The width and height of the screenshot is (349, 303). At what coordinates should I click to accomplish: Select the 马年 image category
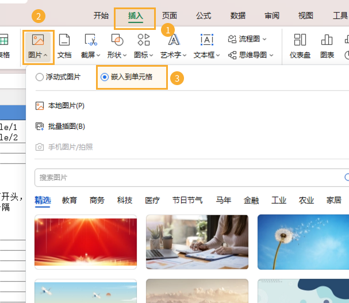224,200
